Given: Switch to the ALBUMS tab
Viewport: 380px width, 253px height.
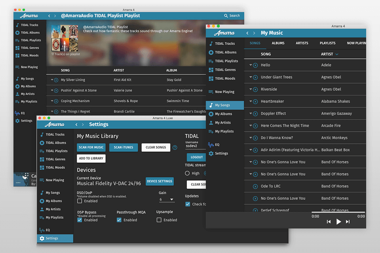Looking at the screenshot, I should [278, 43].
